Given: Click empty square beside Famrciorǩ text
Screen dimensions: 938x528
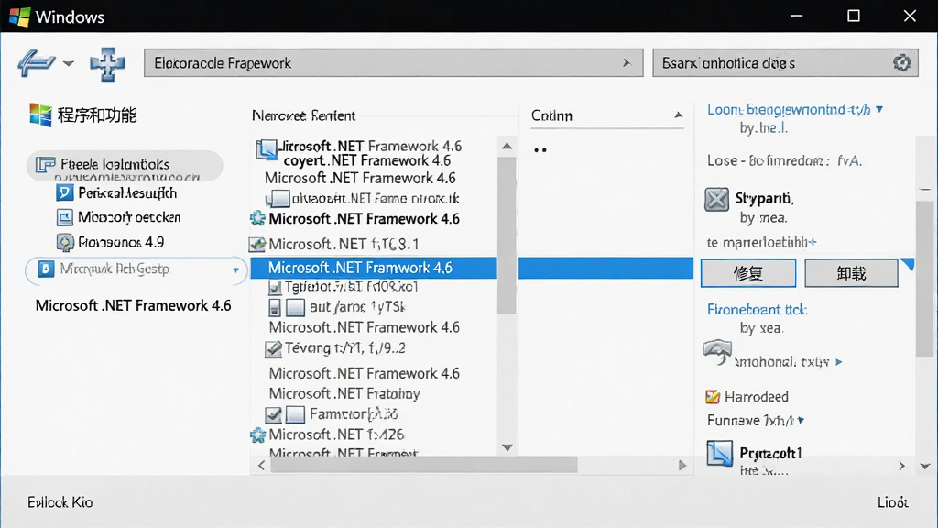Looking at the screenshot, I should point(295,414).
